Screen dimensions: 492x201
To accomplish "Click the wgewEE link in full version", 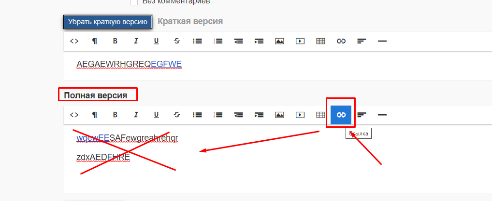I will pyautogui.click(x=93, y=138).
